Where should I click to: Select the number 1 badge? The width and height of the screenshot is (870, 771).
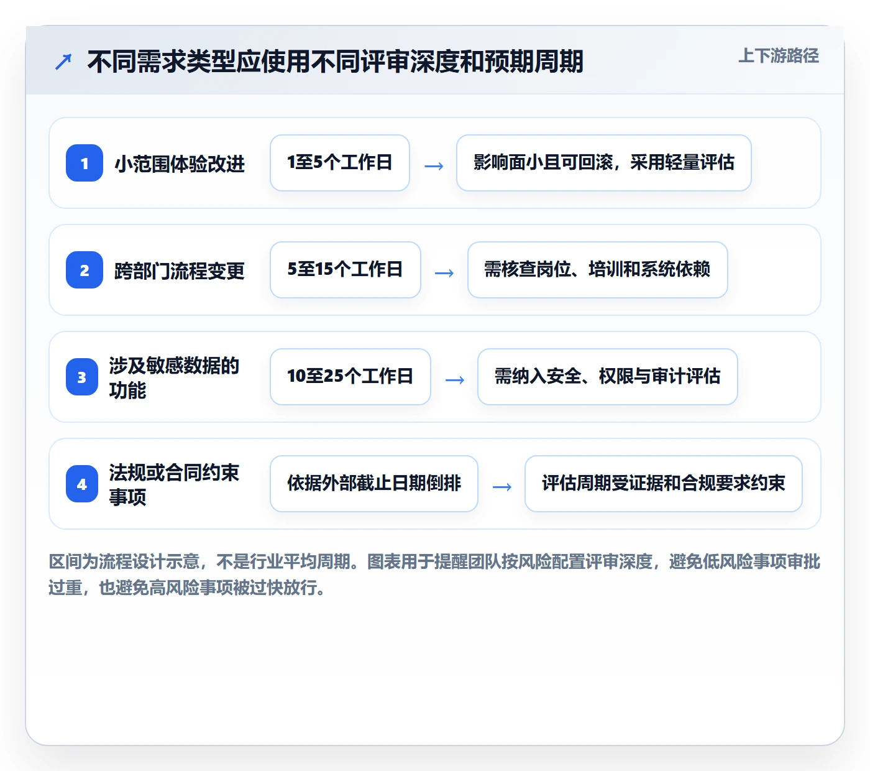point(85,163)
